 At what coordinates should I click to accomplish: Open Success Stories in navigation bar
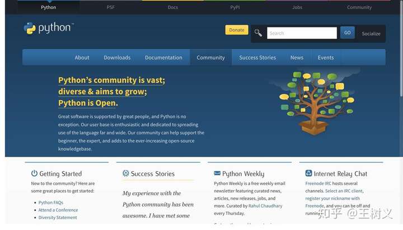[257, 57]
